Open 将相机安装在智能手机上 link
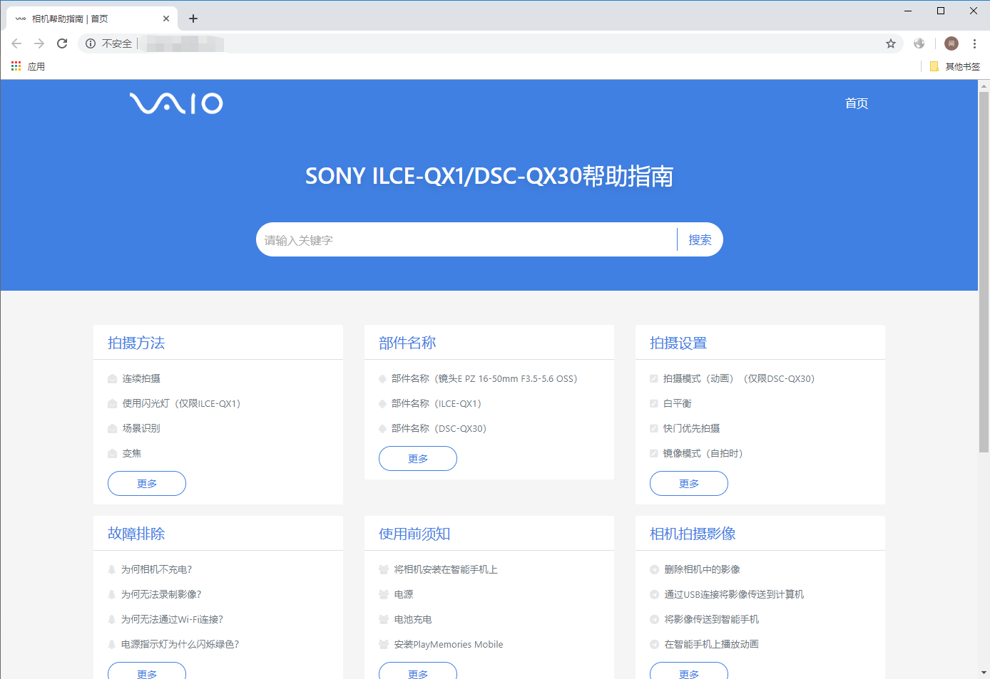Screen dimensions: 990x679 tap(446, 570)
